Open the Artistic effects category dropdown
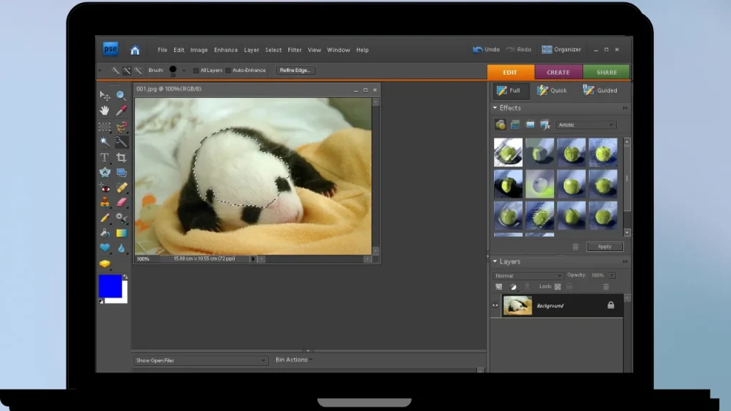731x411 pixels. pyautogui.click(x=586, y=125)
